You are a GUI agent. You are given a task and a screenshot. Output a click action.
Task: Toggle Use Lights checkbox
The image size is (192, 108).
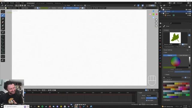pyautogui.click(x=147, y=100)
